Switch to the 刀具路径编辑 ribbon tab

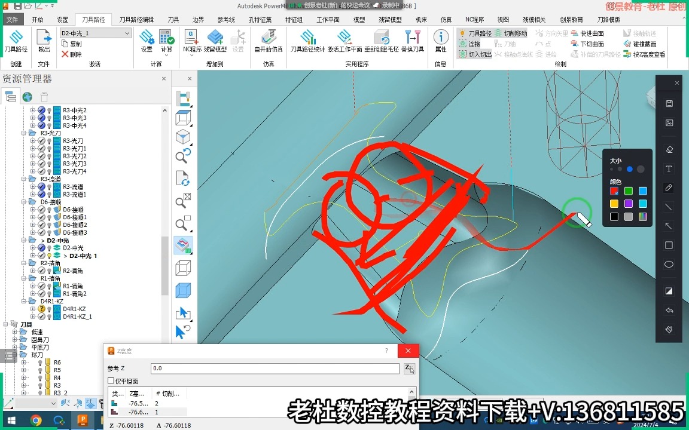tap(136, 19)
